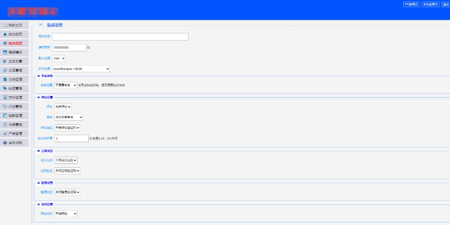Viewport: 450px width, 225px height.
Task: Open 文件管理 in the sidebar menu
Action: point(15,97)
